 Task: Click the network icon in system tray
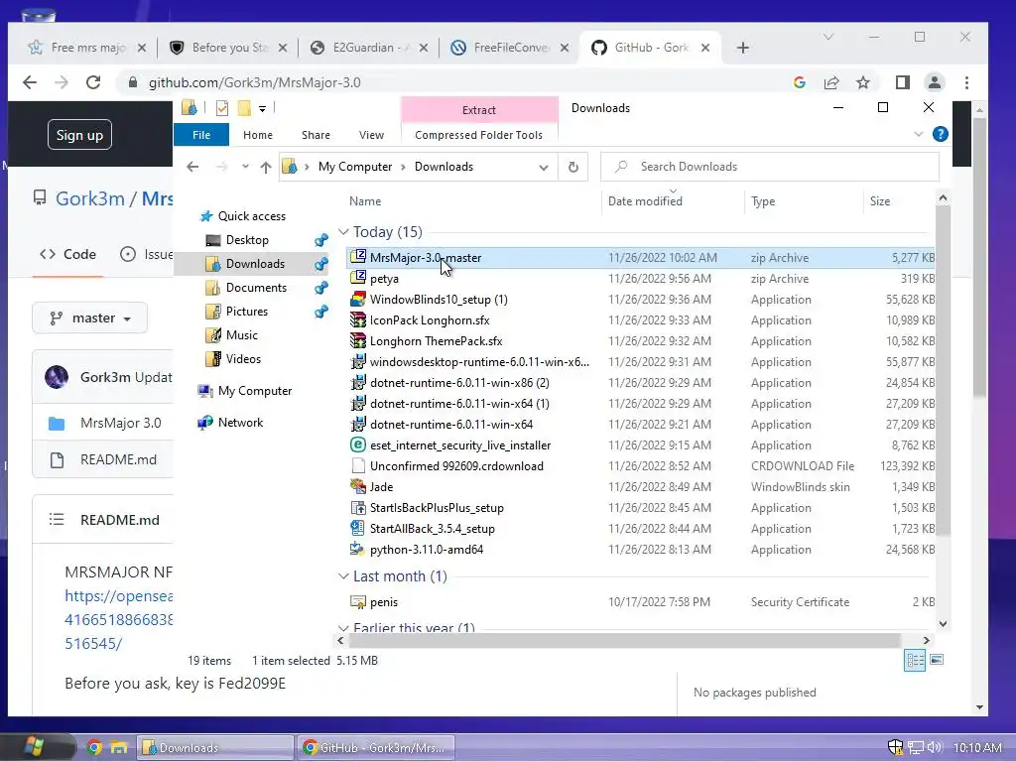(915, 747)
